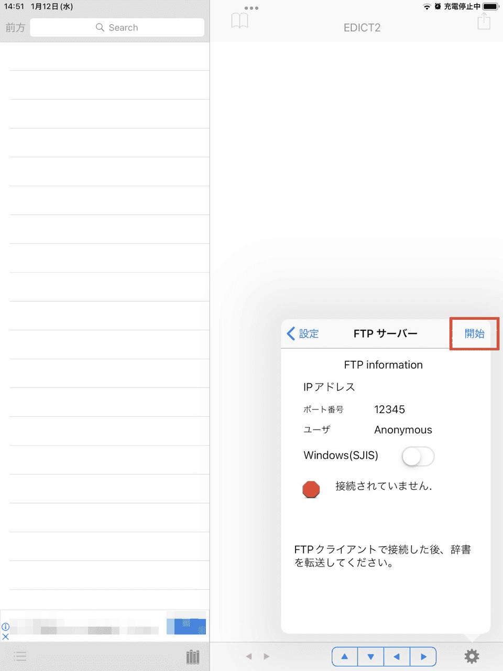503x671 pixels.
Task: Open the dictionary library icon
Action: coord(192,656)
